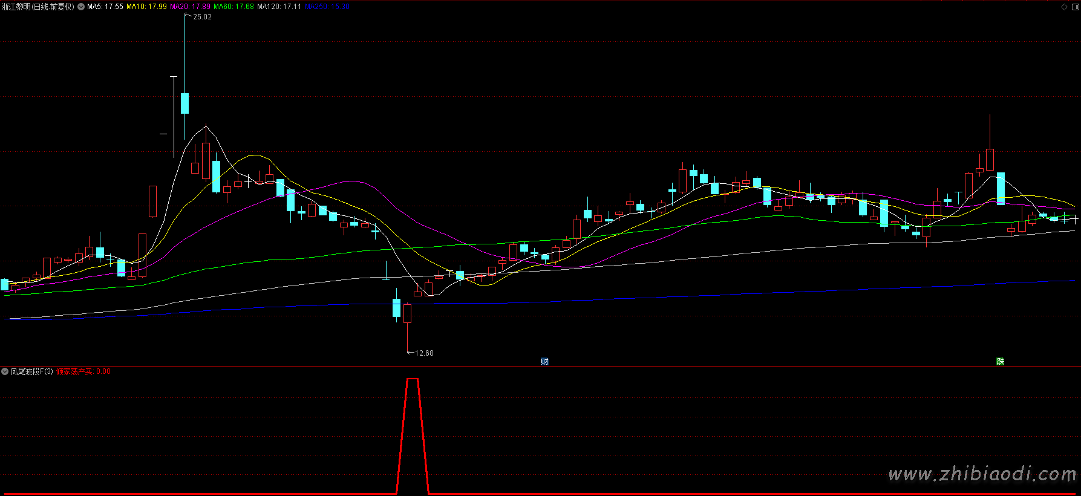The width and height of the screenshot is (1081, 496).
Task: Click the 凤尾波段F(3) indicator name
Action: [x=31, y=371]
